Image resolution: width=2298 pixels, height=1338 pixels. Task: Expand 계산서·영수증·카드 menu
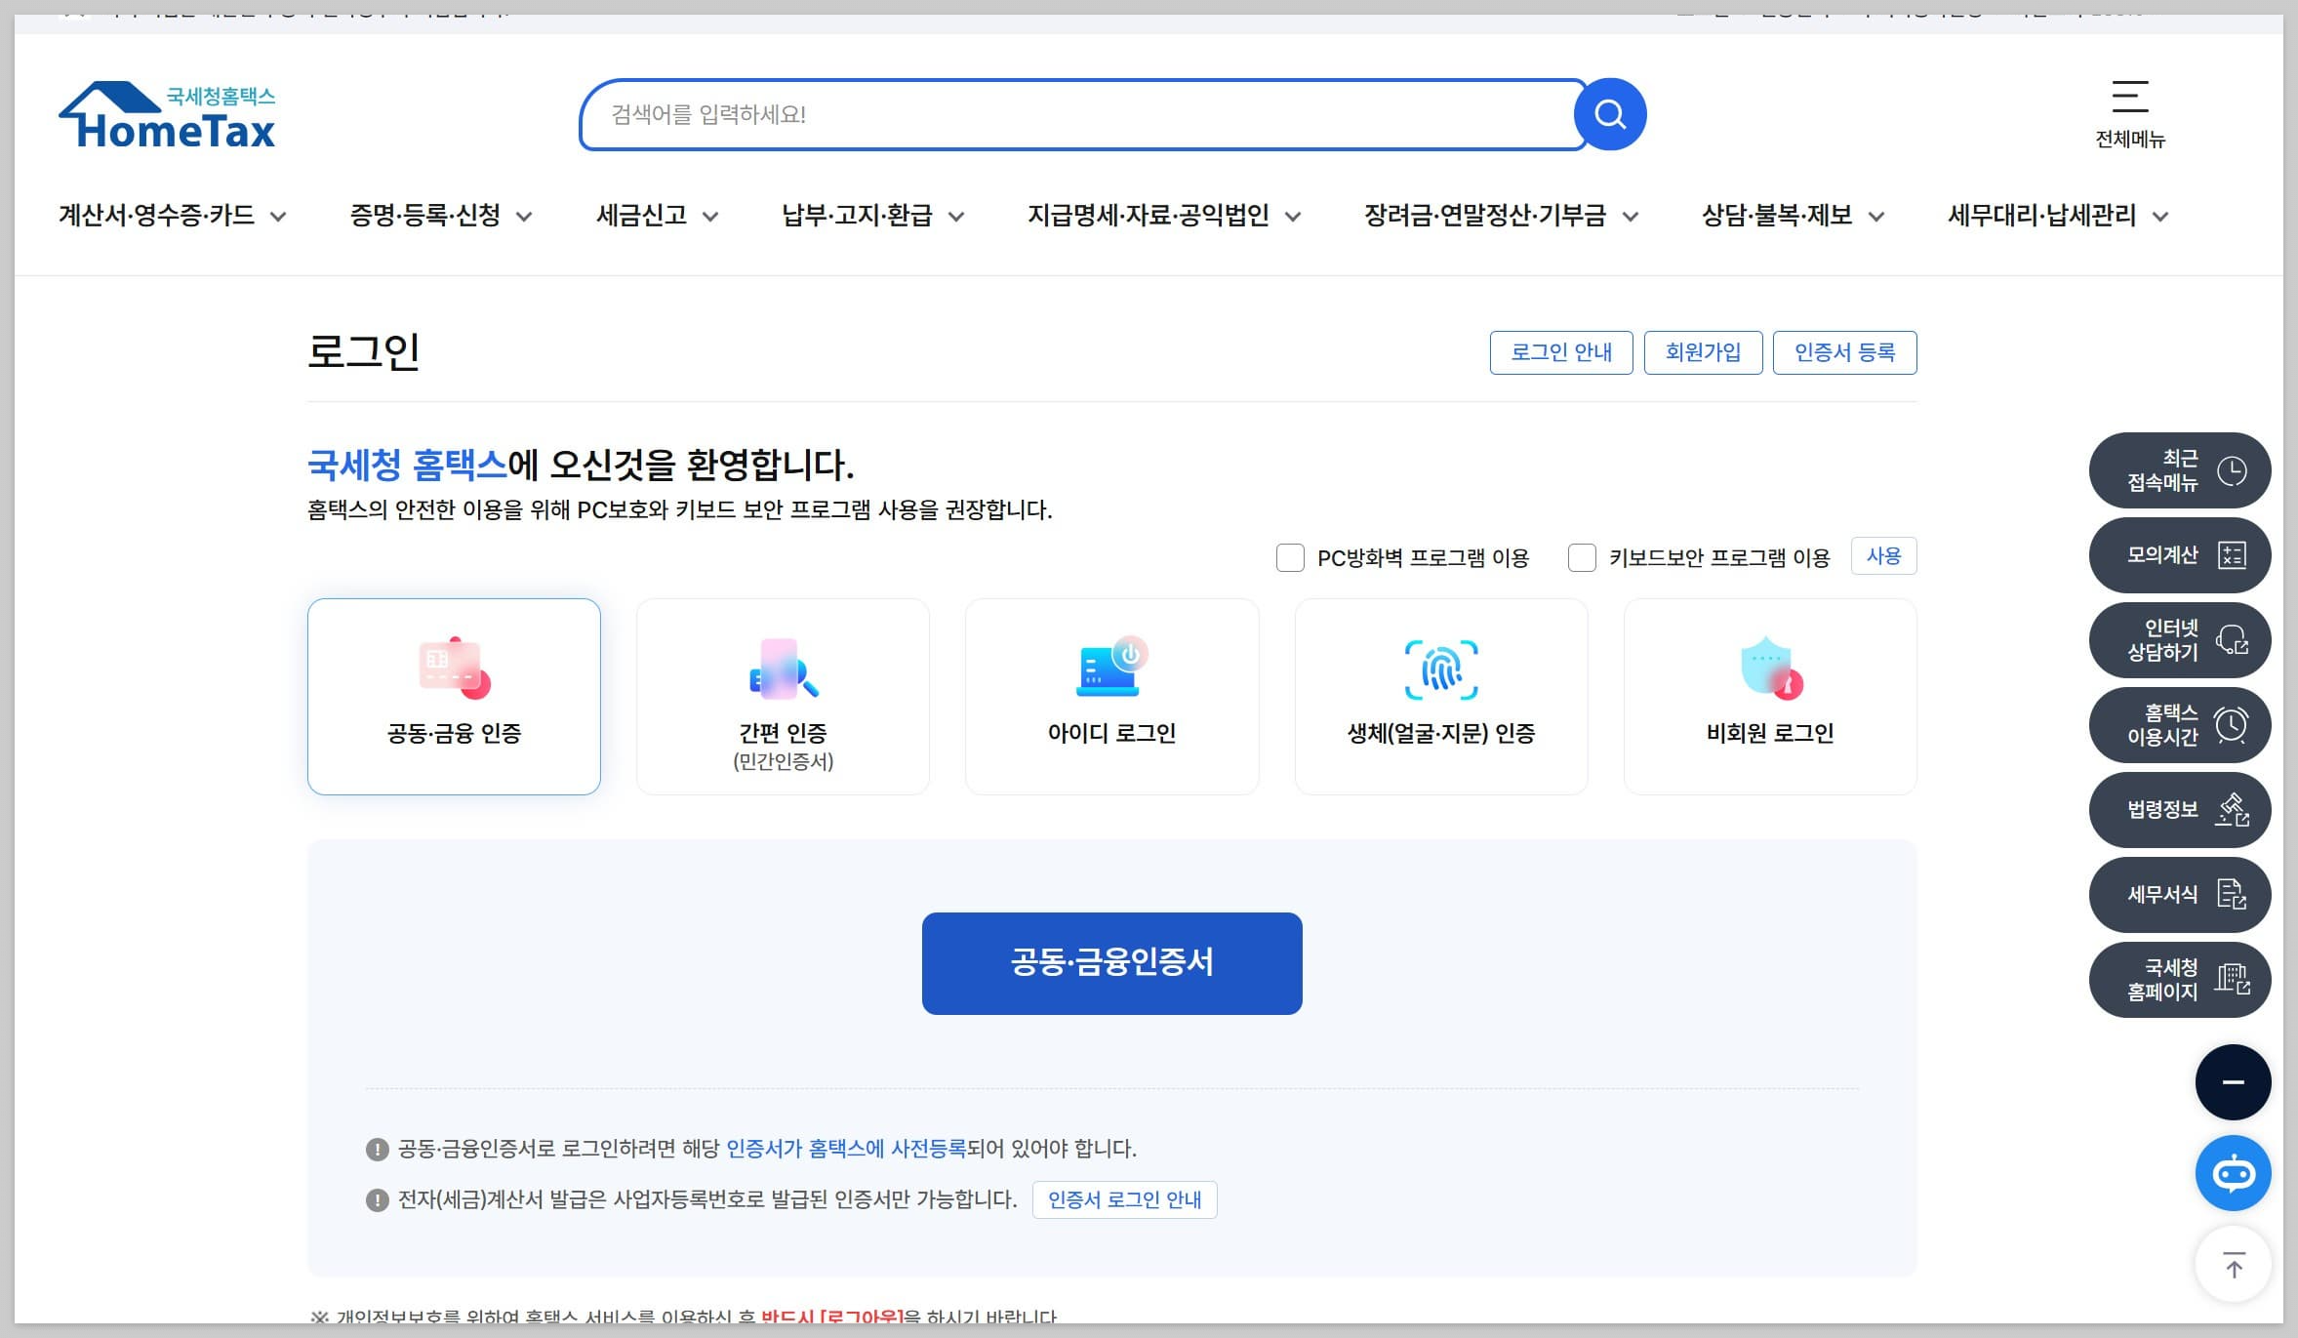(172, 216)
